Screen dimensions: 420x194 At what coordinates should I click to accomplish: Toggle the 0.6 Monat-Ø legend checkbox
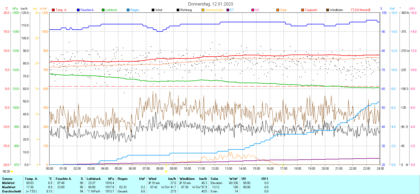[x=353, y=10]
